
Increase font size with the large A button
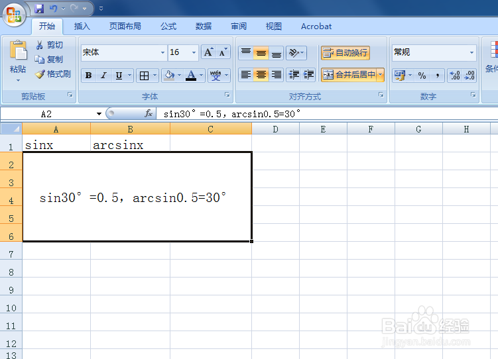coord(208,52)
